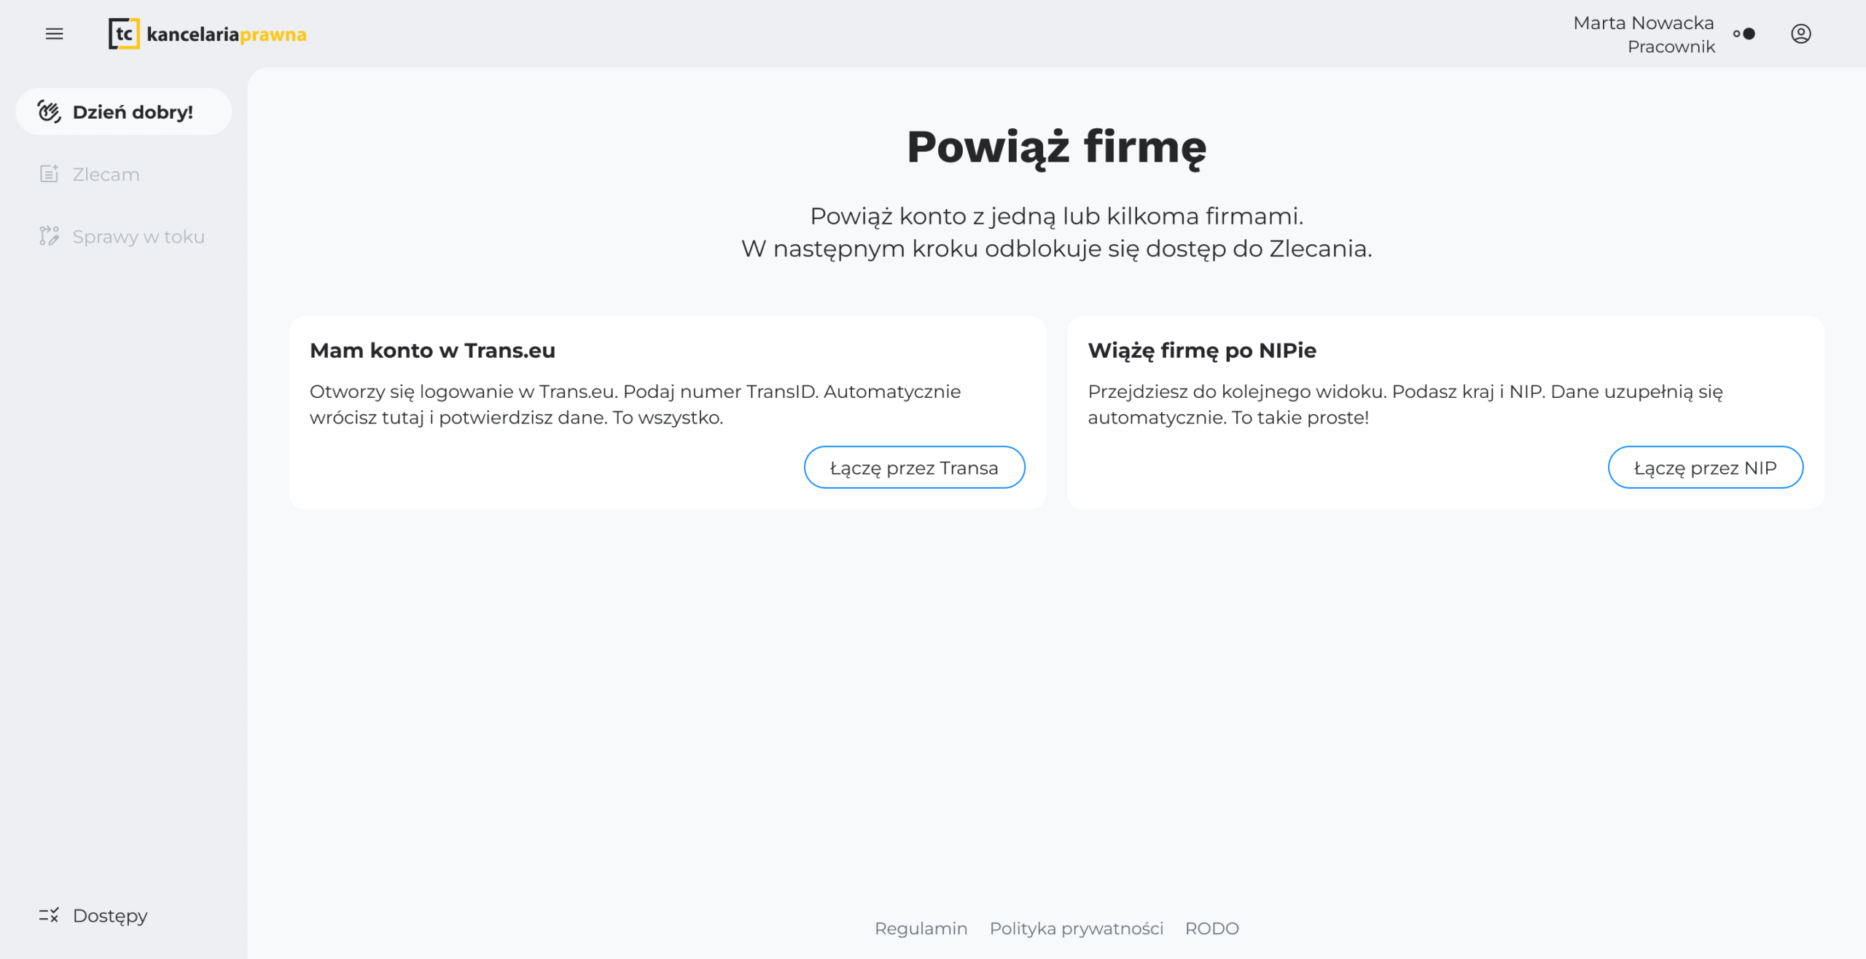Click the Mam konto w Trans.eu heading
The image size is (1866, 959).
coord(432,351)
